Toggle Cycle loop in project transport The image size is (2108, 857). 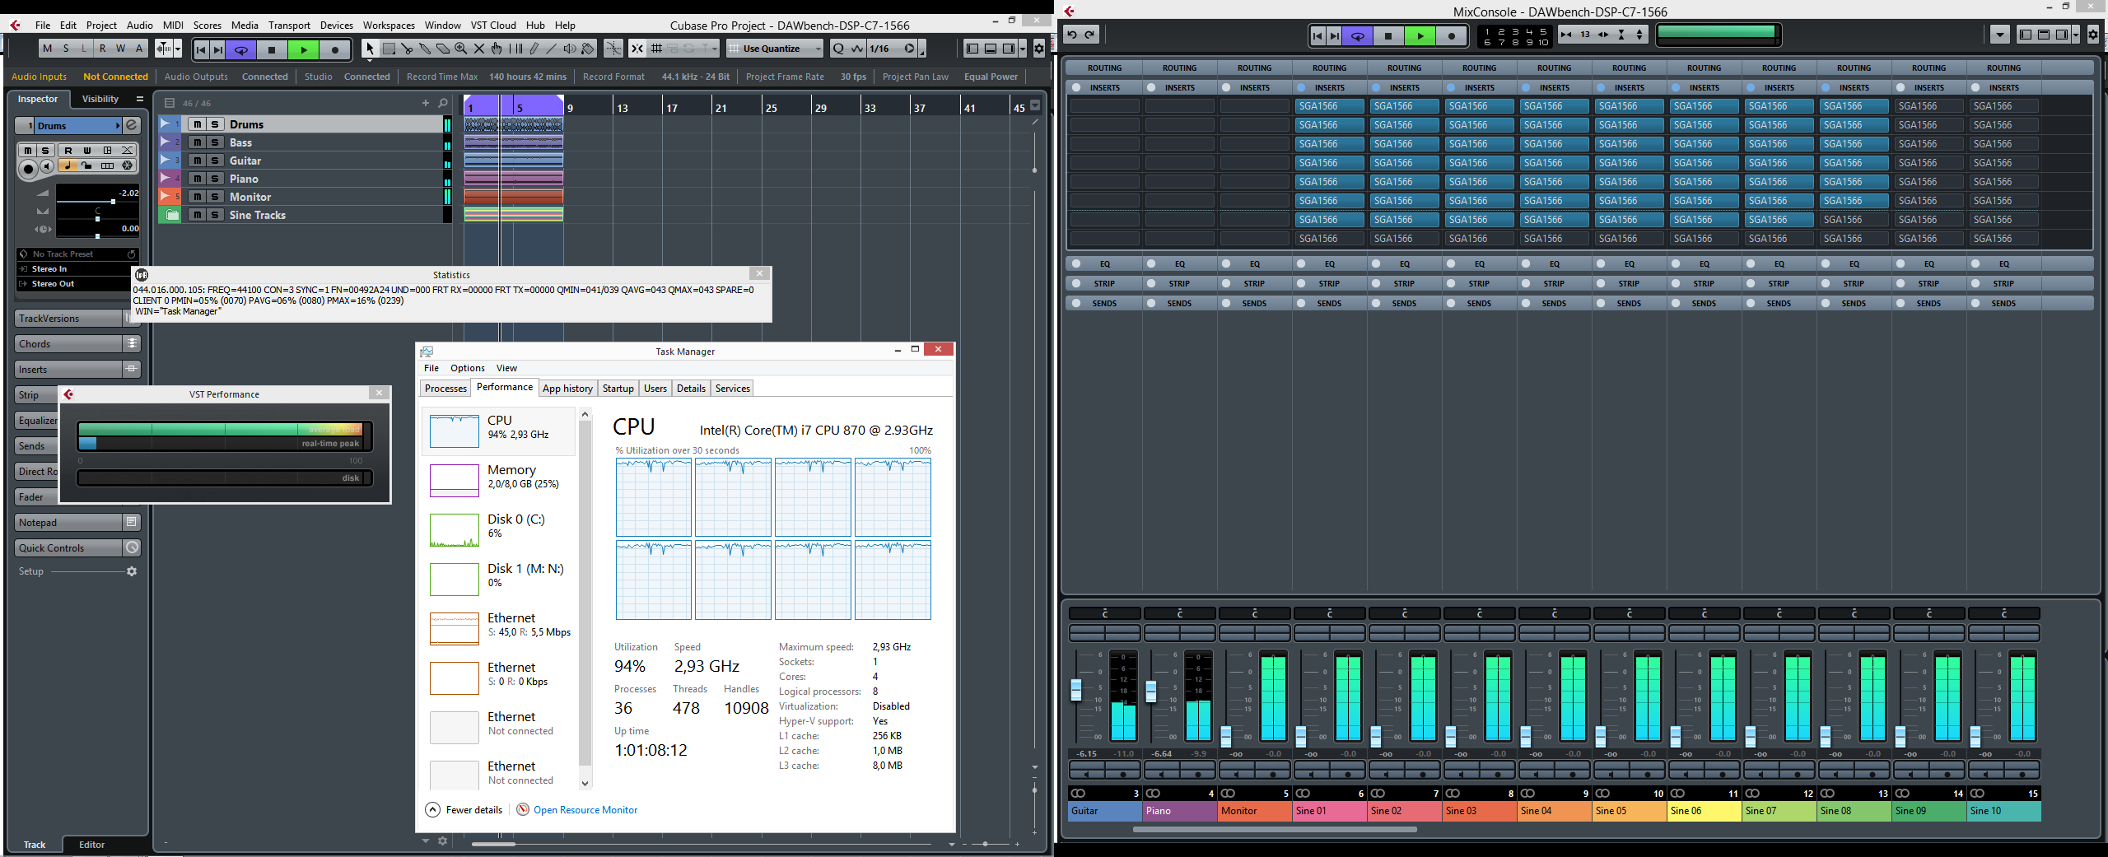(x=241, y=49)
